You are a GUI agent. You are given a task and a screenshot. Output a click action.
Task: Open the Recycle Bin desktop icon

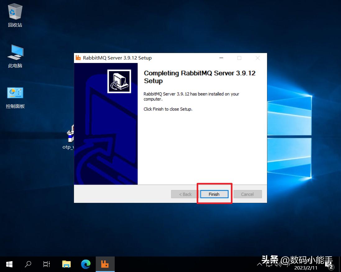coord(15,12)
